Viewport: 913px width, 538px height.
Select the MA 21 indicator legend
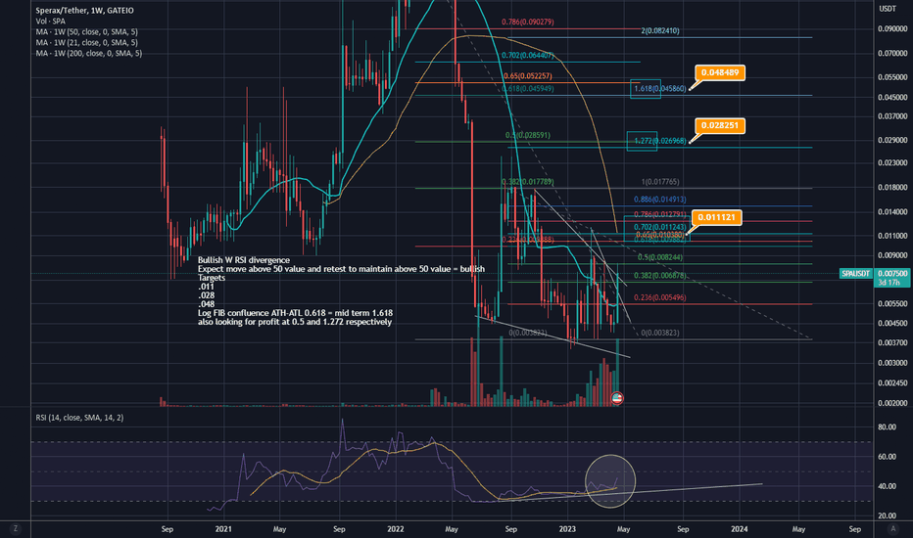tap(87, 42)
